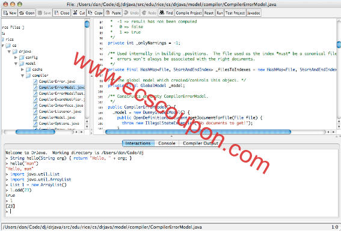Click the Undo toolbar button
Viewport: 341px width, 231px height.
pos(131,13)
